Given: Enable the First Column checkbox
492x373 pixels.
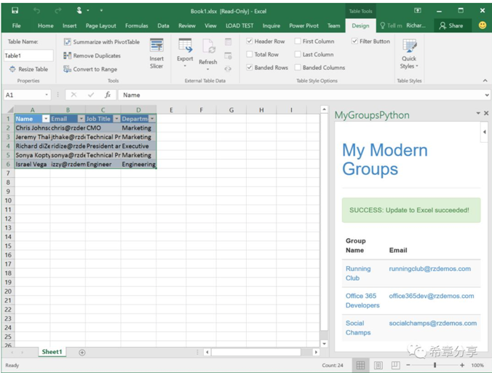Looking at the screenshot, I should [x=298, y=41].
